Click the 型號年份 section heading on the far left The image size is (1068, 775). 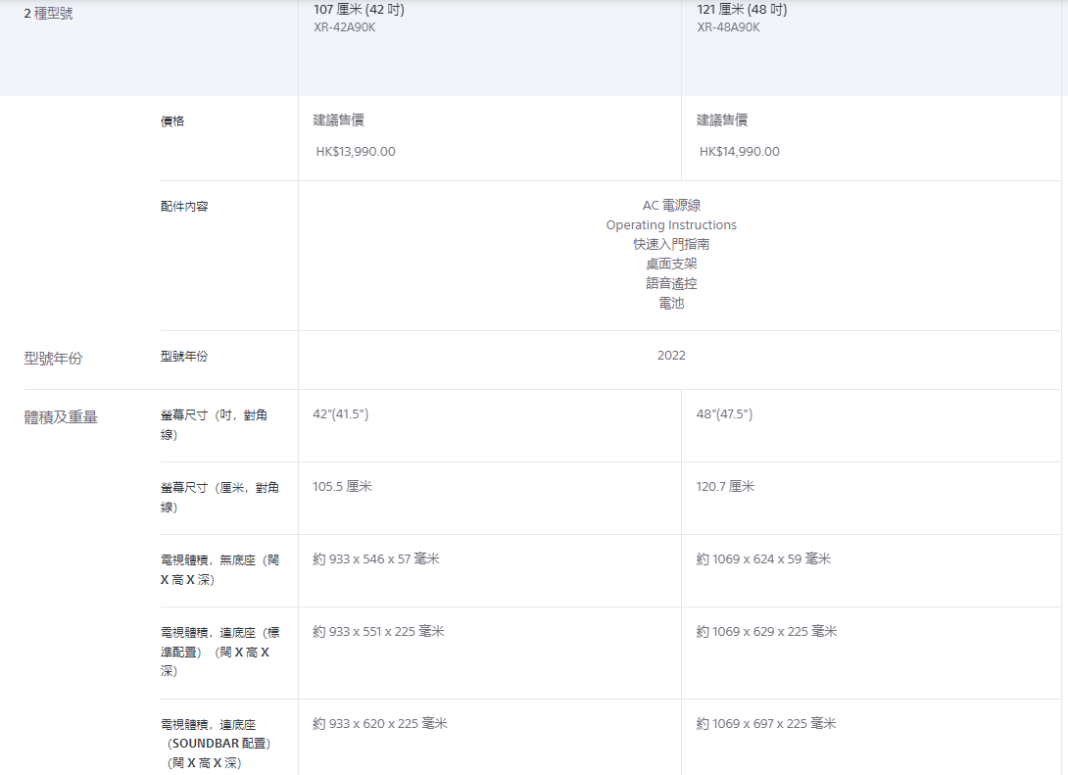pyautogui.click(x=53, y=359)
